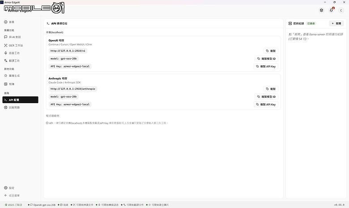Click model: gpt-oss-20b in OpenAI card
Screen dimensions: 349x208
point(64,58)
